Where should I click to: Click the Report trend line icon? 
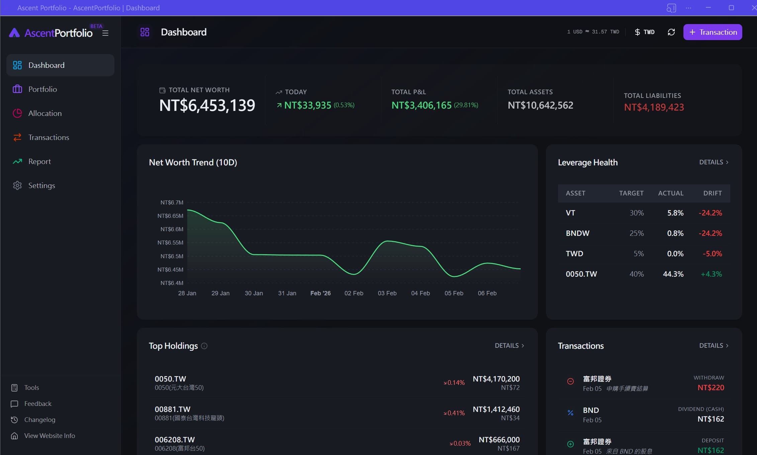point(17,161)
